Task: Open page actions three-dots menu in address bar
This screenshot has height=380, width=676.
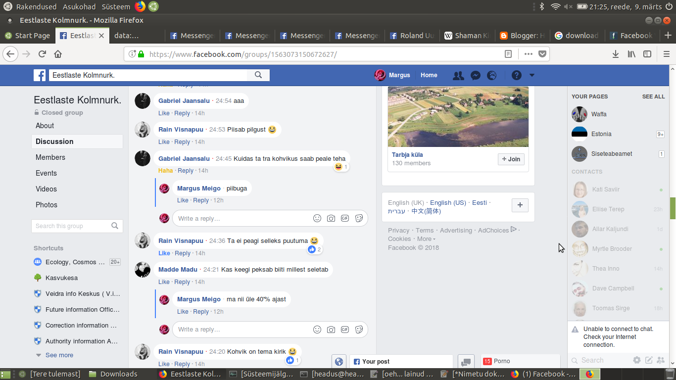Action: pos(528,54)
